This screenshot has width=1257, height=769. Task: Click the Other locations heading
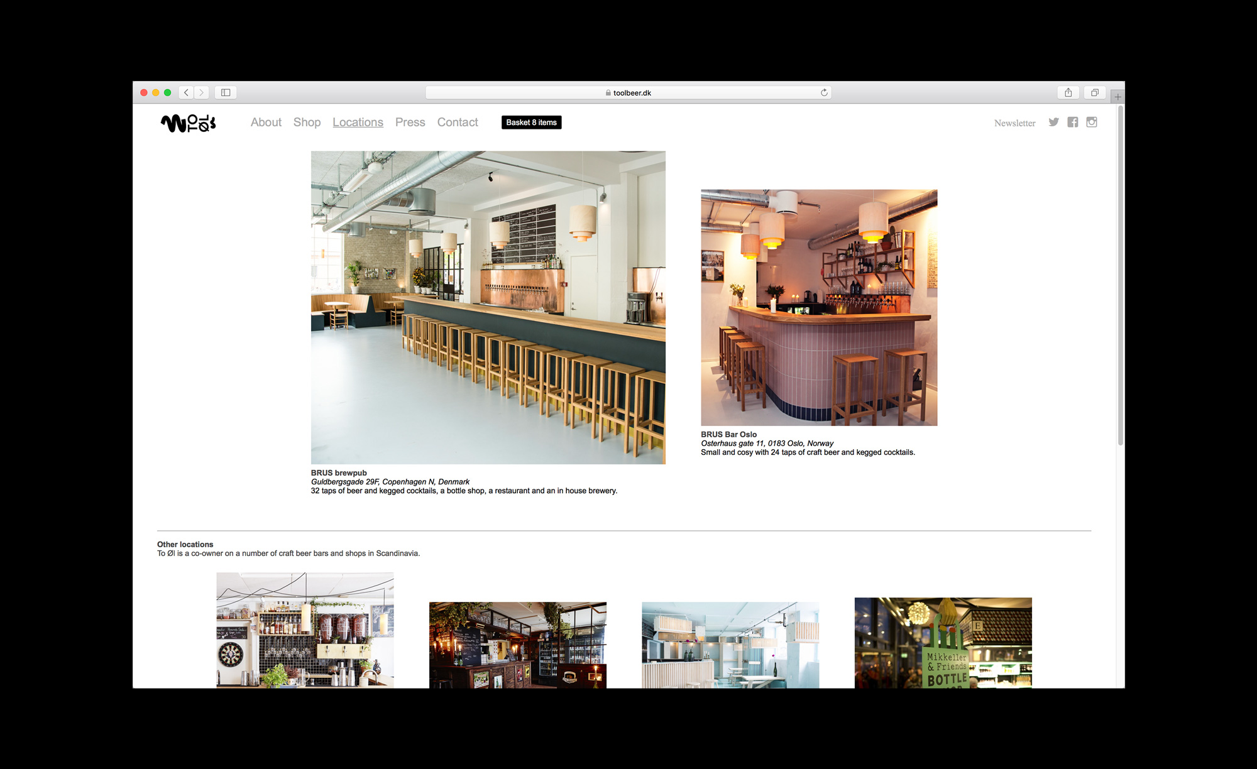pos(185,545)
